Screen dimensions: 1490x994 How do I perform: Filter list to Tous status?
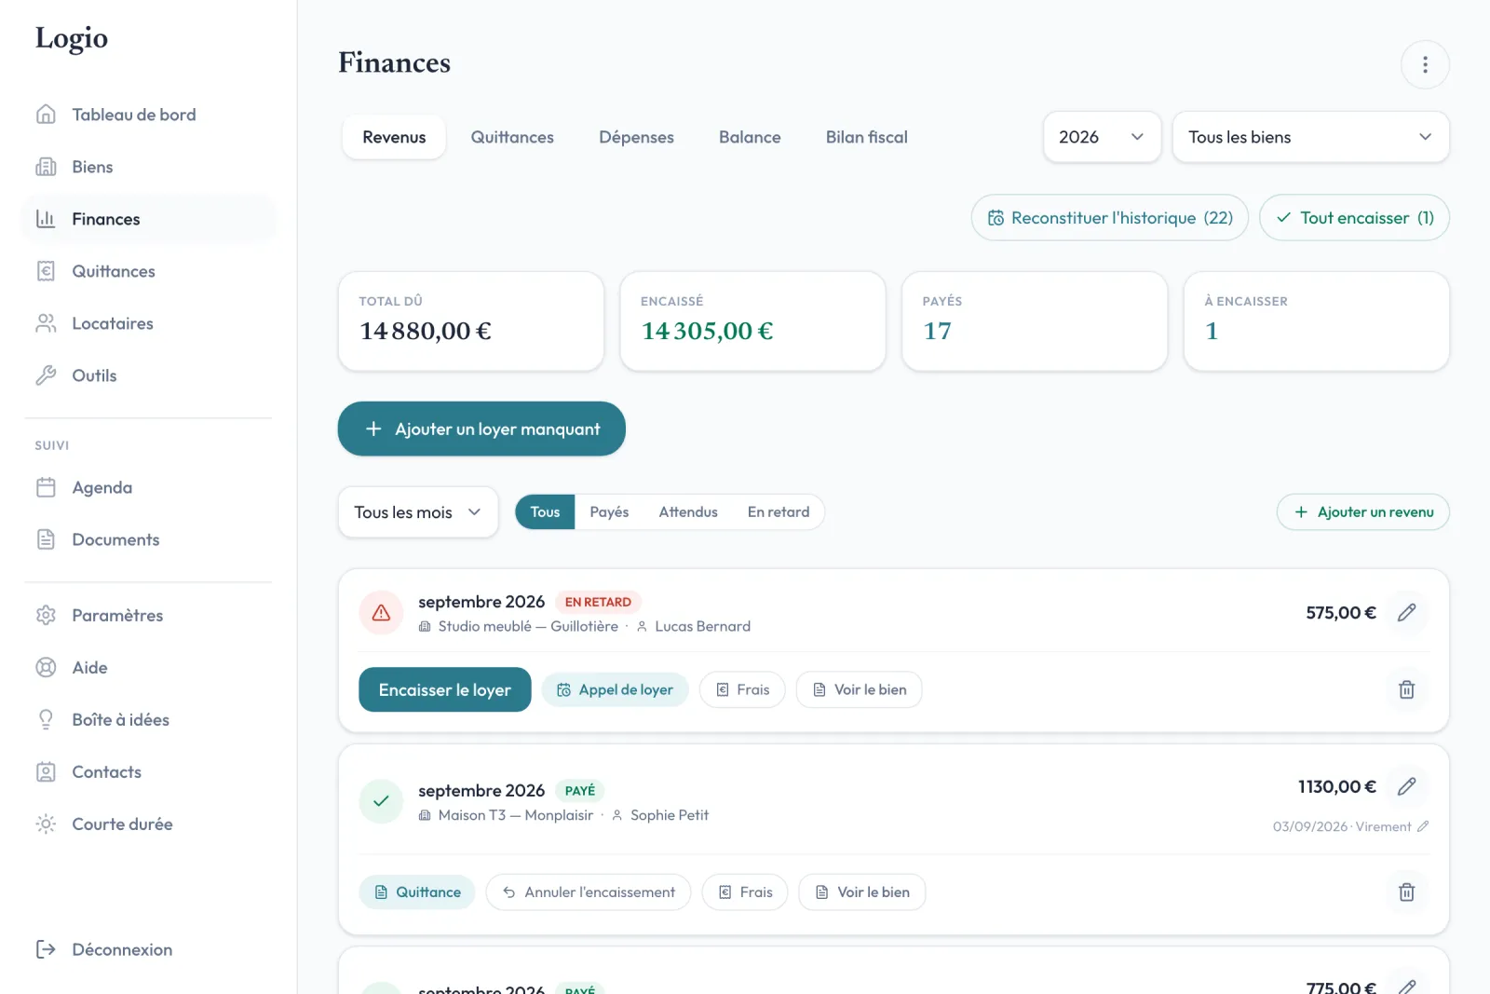coord(545,511)
